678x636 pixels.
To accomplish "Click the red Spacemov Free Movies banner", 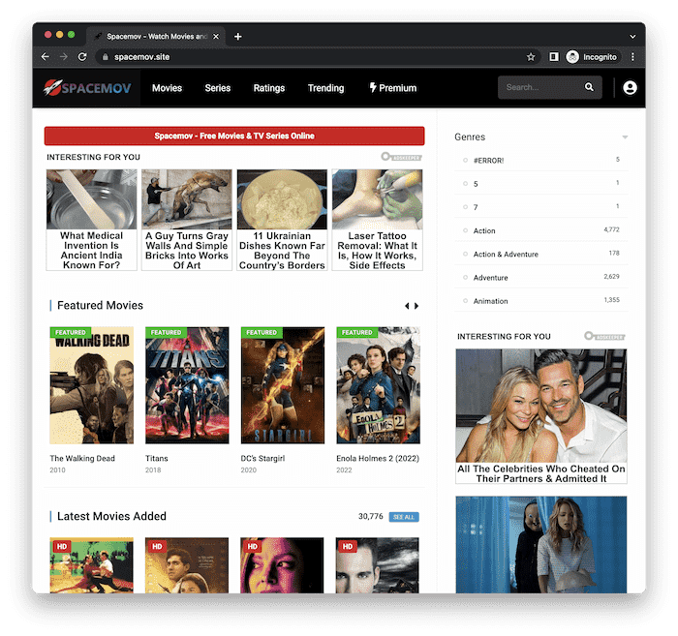I will point(234,136).
